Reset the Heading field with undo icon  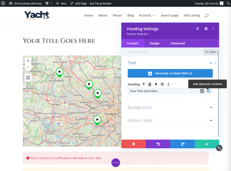pyautogui.click(x=162, y=84)
